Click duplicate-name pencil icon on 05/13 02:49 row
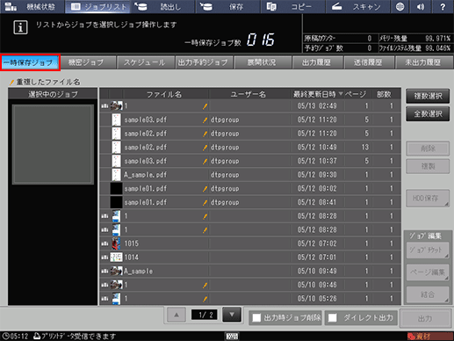Image resolution: width=454 pixels, height=341 pixels. tap(205, 105)
